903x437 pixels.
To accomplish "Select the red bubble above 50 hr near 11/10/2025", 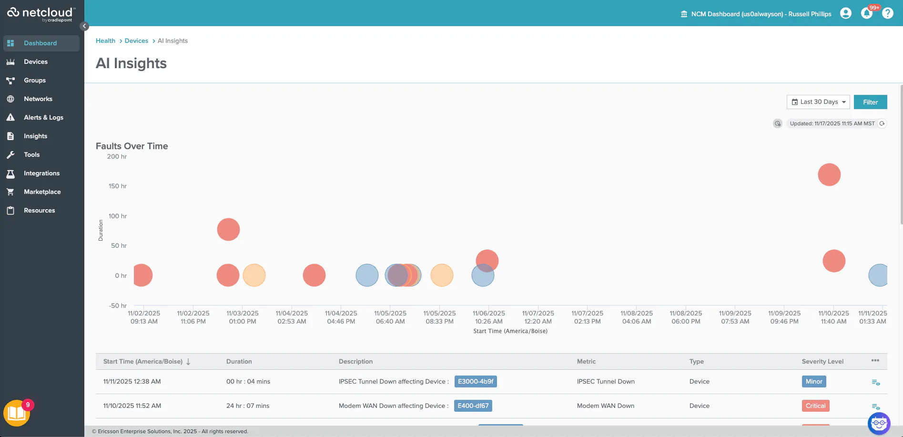I will pos(834,261).
